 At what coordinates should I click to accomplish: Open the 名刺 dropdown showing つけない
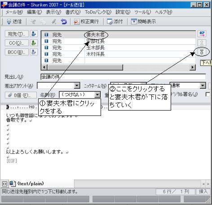[97, 94]
